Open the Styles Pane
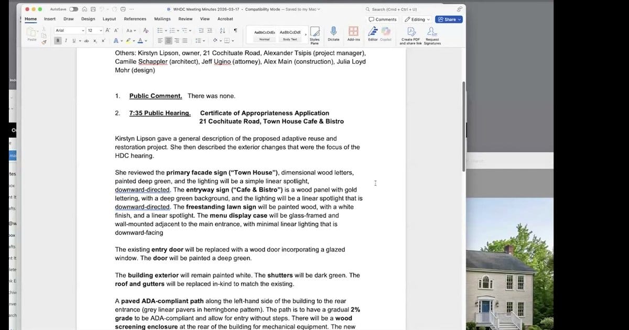This screenshot has width=629, height=330. [x=314, y=35]
